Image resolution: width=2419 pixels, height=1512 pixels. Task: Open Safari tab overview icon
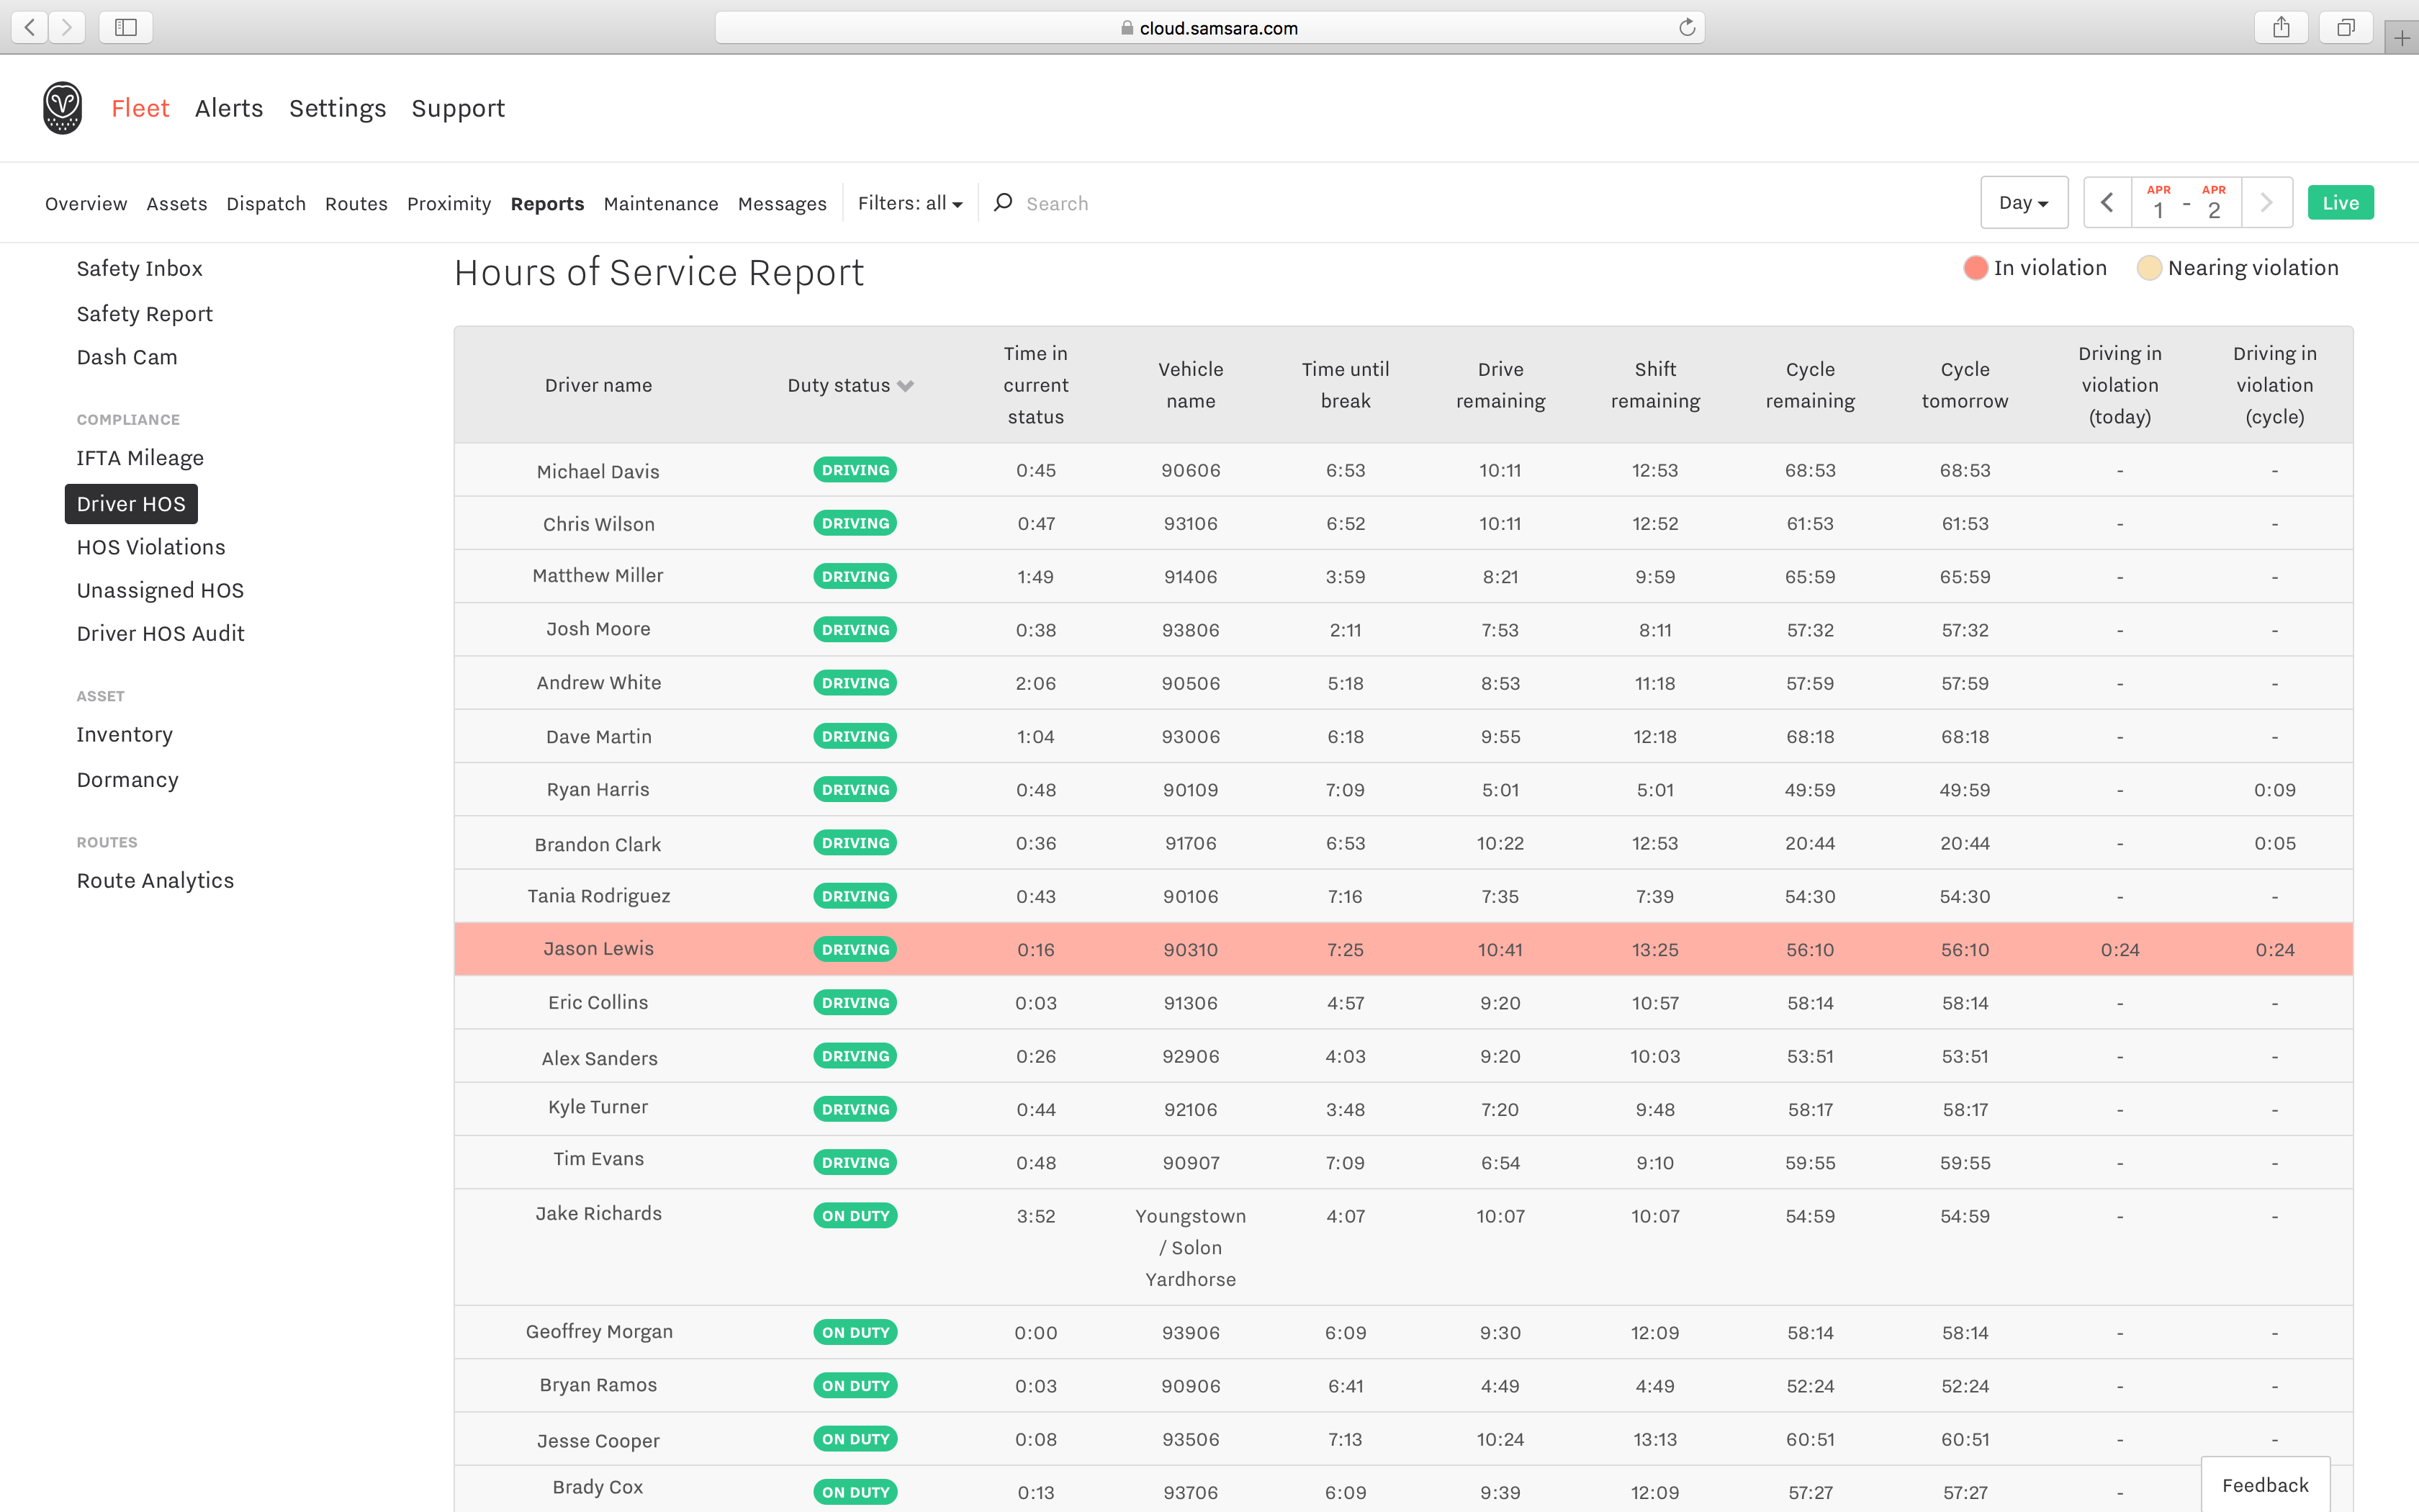2345,28
